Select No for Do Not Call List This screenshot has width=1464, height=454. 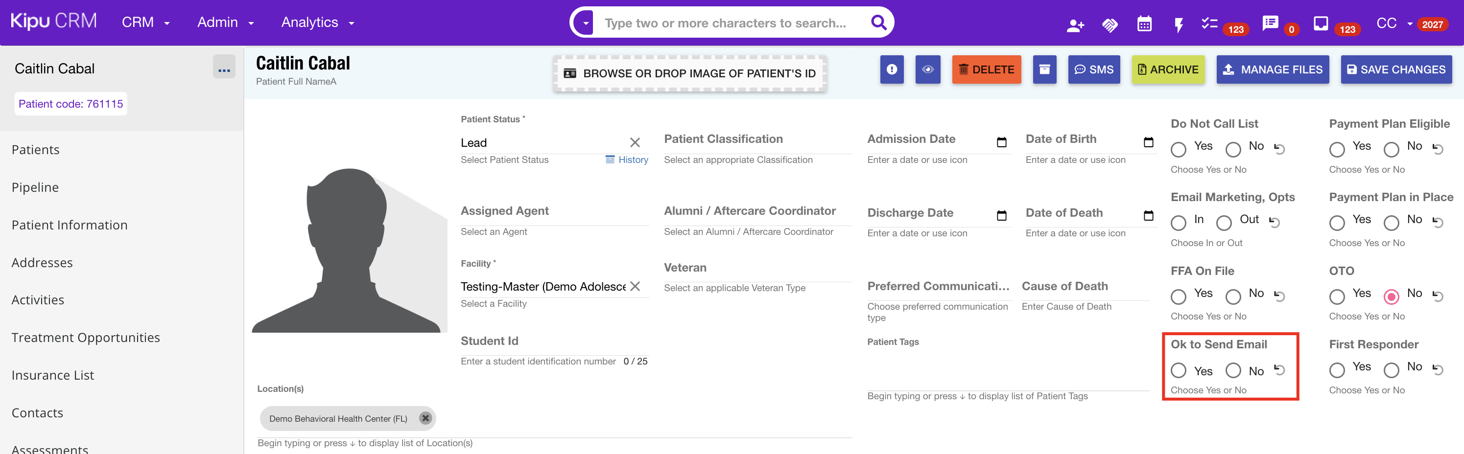click(1233, 149)
